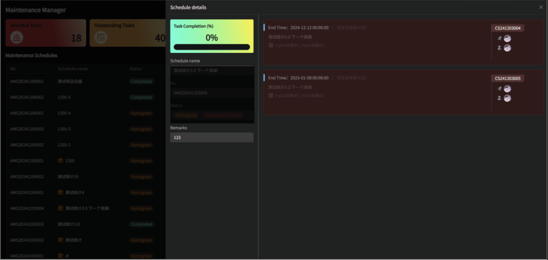The image size is (548, 260).
Task: Click the runner icon in task CS241203004
Action: point(499,39)
